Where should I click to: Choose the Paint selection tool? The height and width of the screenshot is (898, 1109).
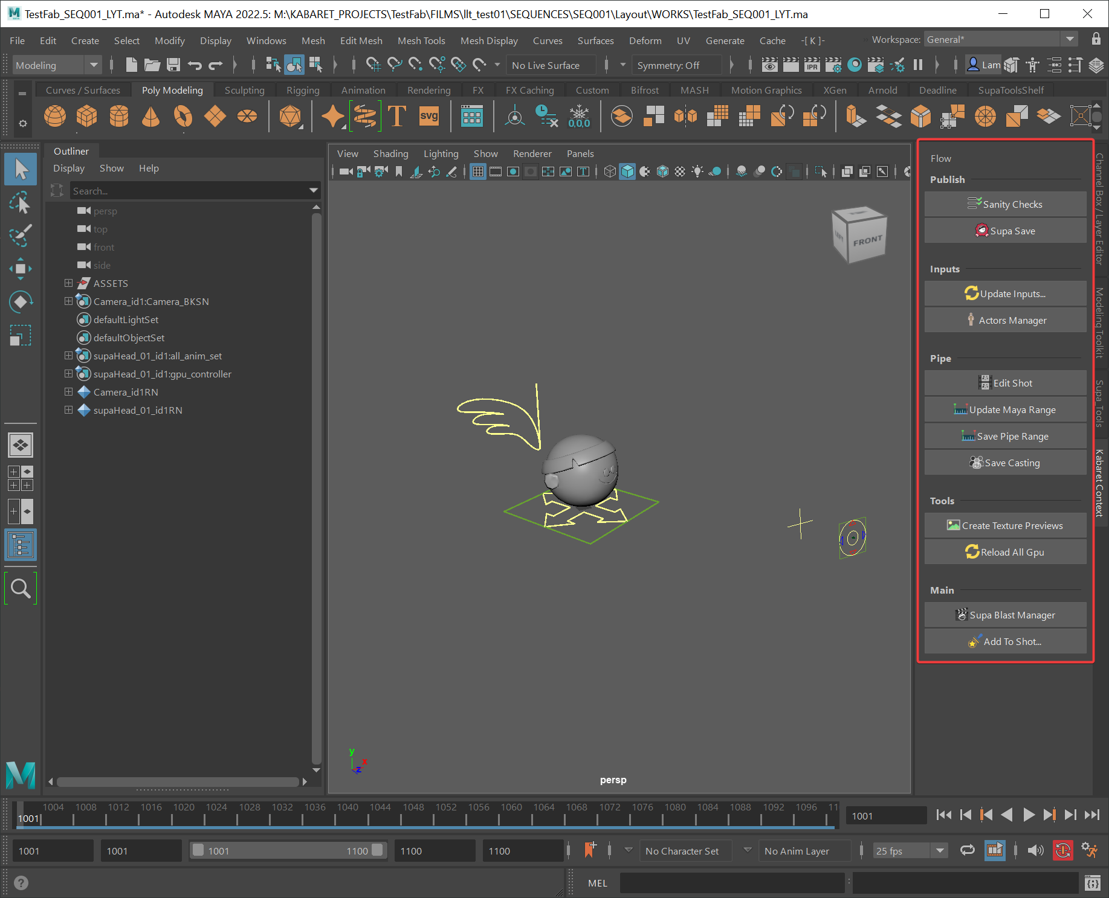[21, 236]
